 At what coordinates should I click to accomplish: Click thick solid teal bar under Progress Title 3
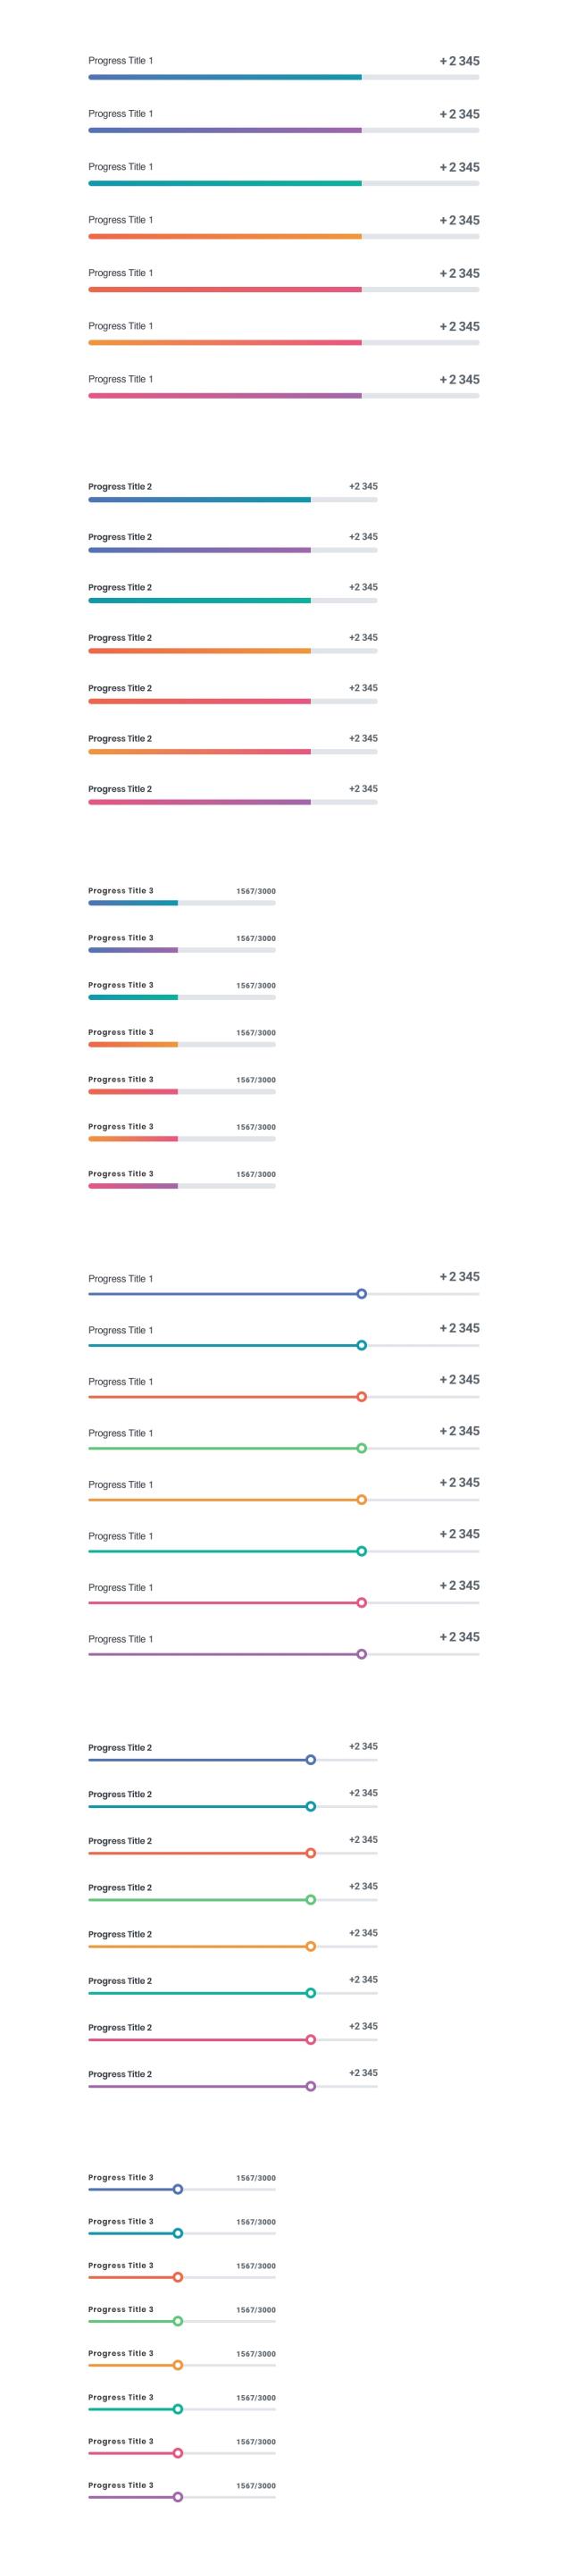pyautogui.click(x=133, y=997)
